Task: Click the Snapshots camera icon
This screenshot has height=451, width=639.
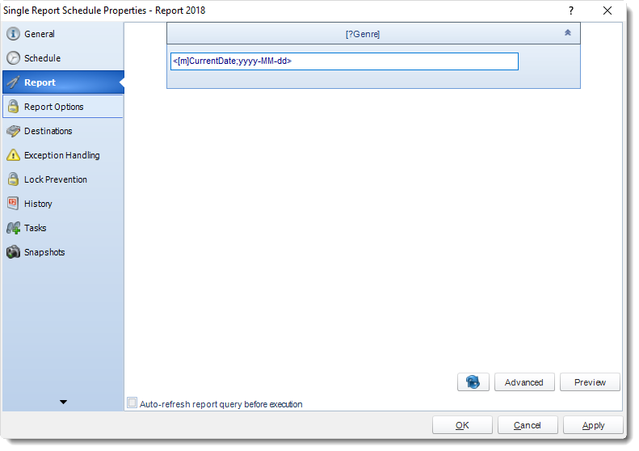Action: click(x=13, y=252)
